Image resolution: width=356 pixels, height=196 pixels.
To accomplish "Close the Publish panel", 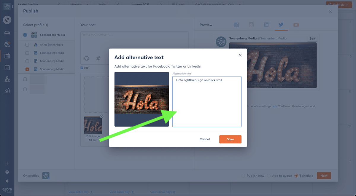I will click(330, 11).
